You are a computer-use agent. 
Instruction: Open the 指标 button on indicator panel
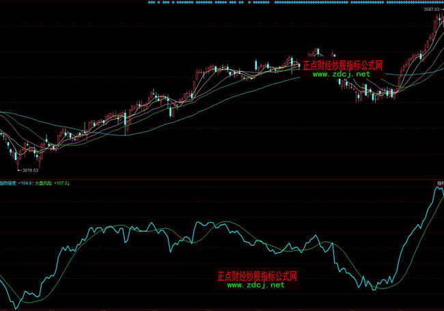tap(439, 183)
